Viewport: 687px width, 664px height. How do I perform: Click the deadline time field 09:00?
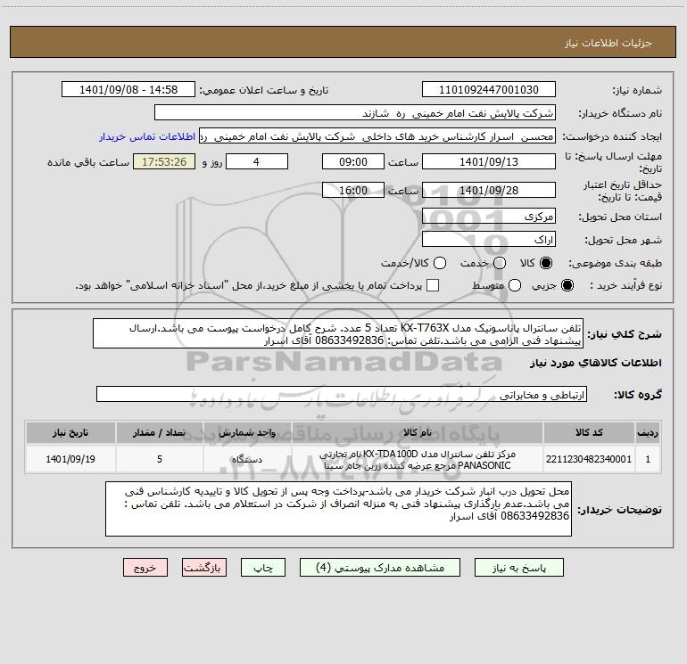pos(353,161)
